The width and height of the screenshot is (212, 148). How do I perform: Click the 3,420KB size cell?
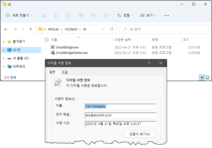[194, 53]
